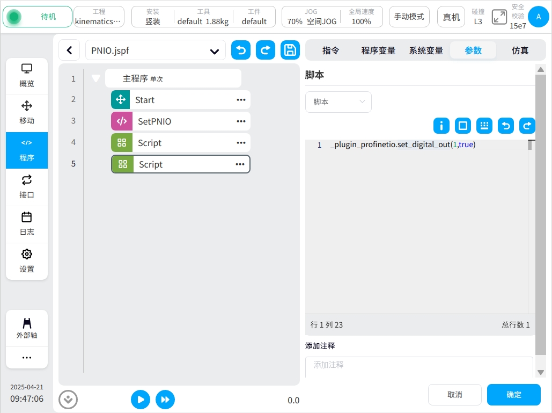Toggle the real machine mode button
The height and width of the screenshot is (413, 552).
pyautogui.click(x=451, y=17)
